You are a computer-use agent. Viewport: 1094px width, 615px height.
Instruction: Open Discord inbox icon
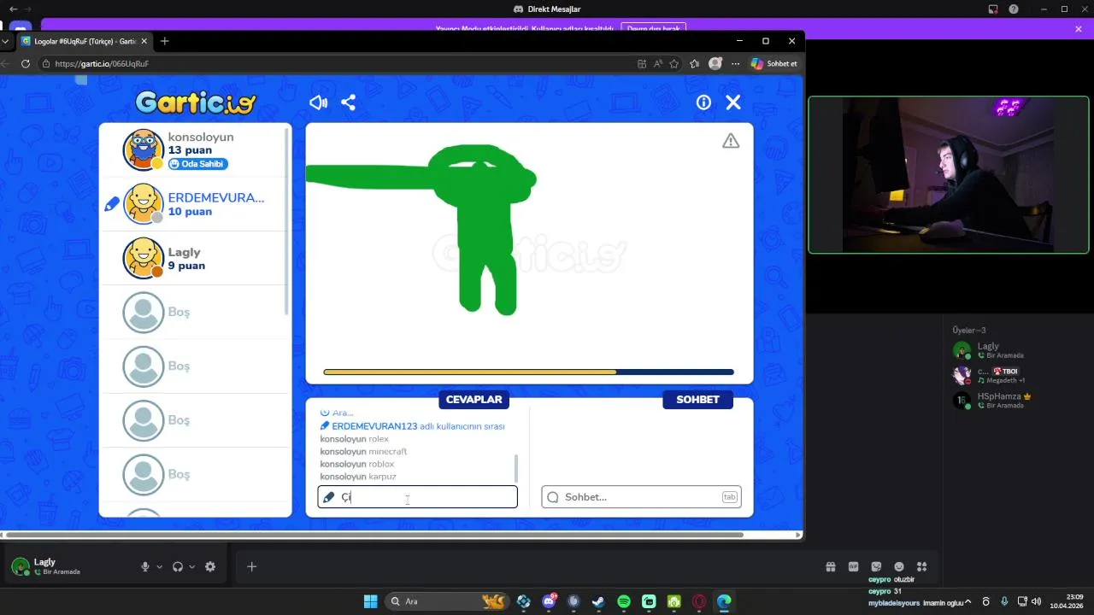tap(993, 9)
